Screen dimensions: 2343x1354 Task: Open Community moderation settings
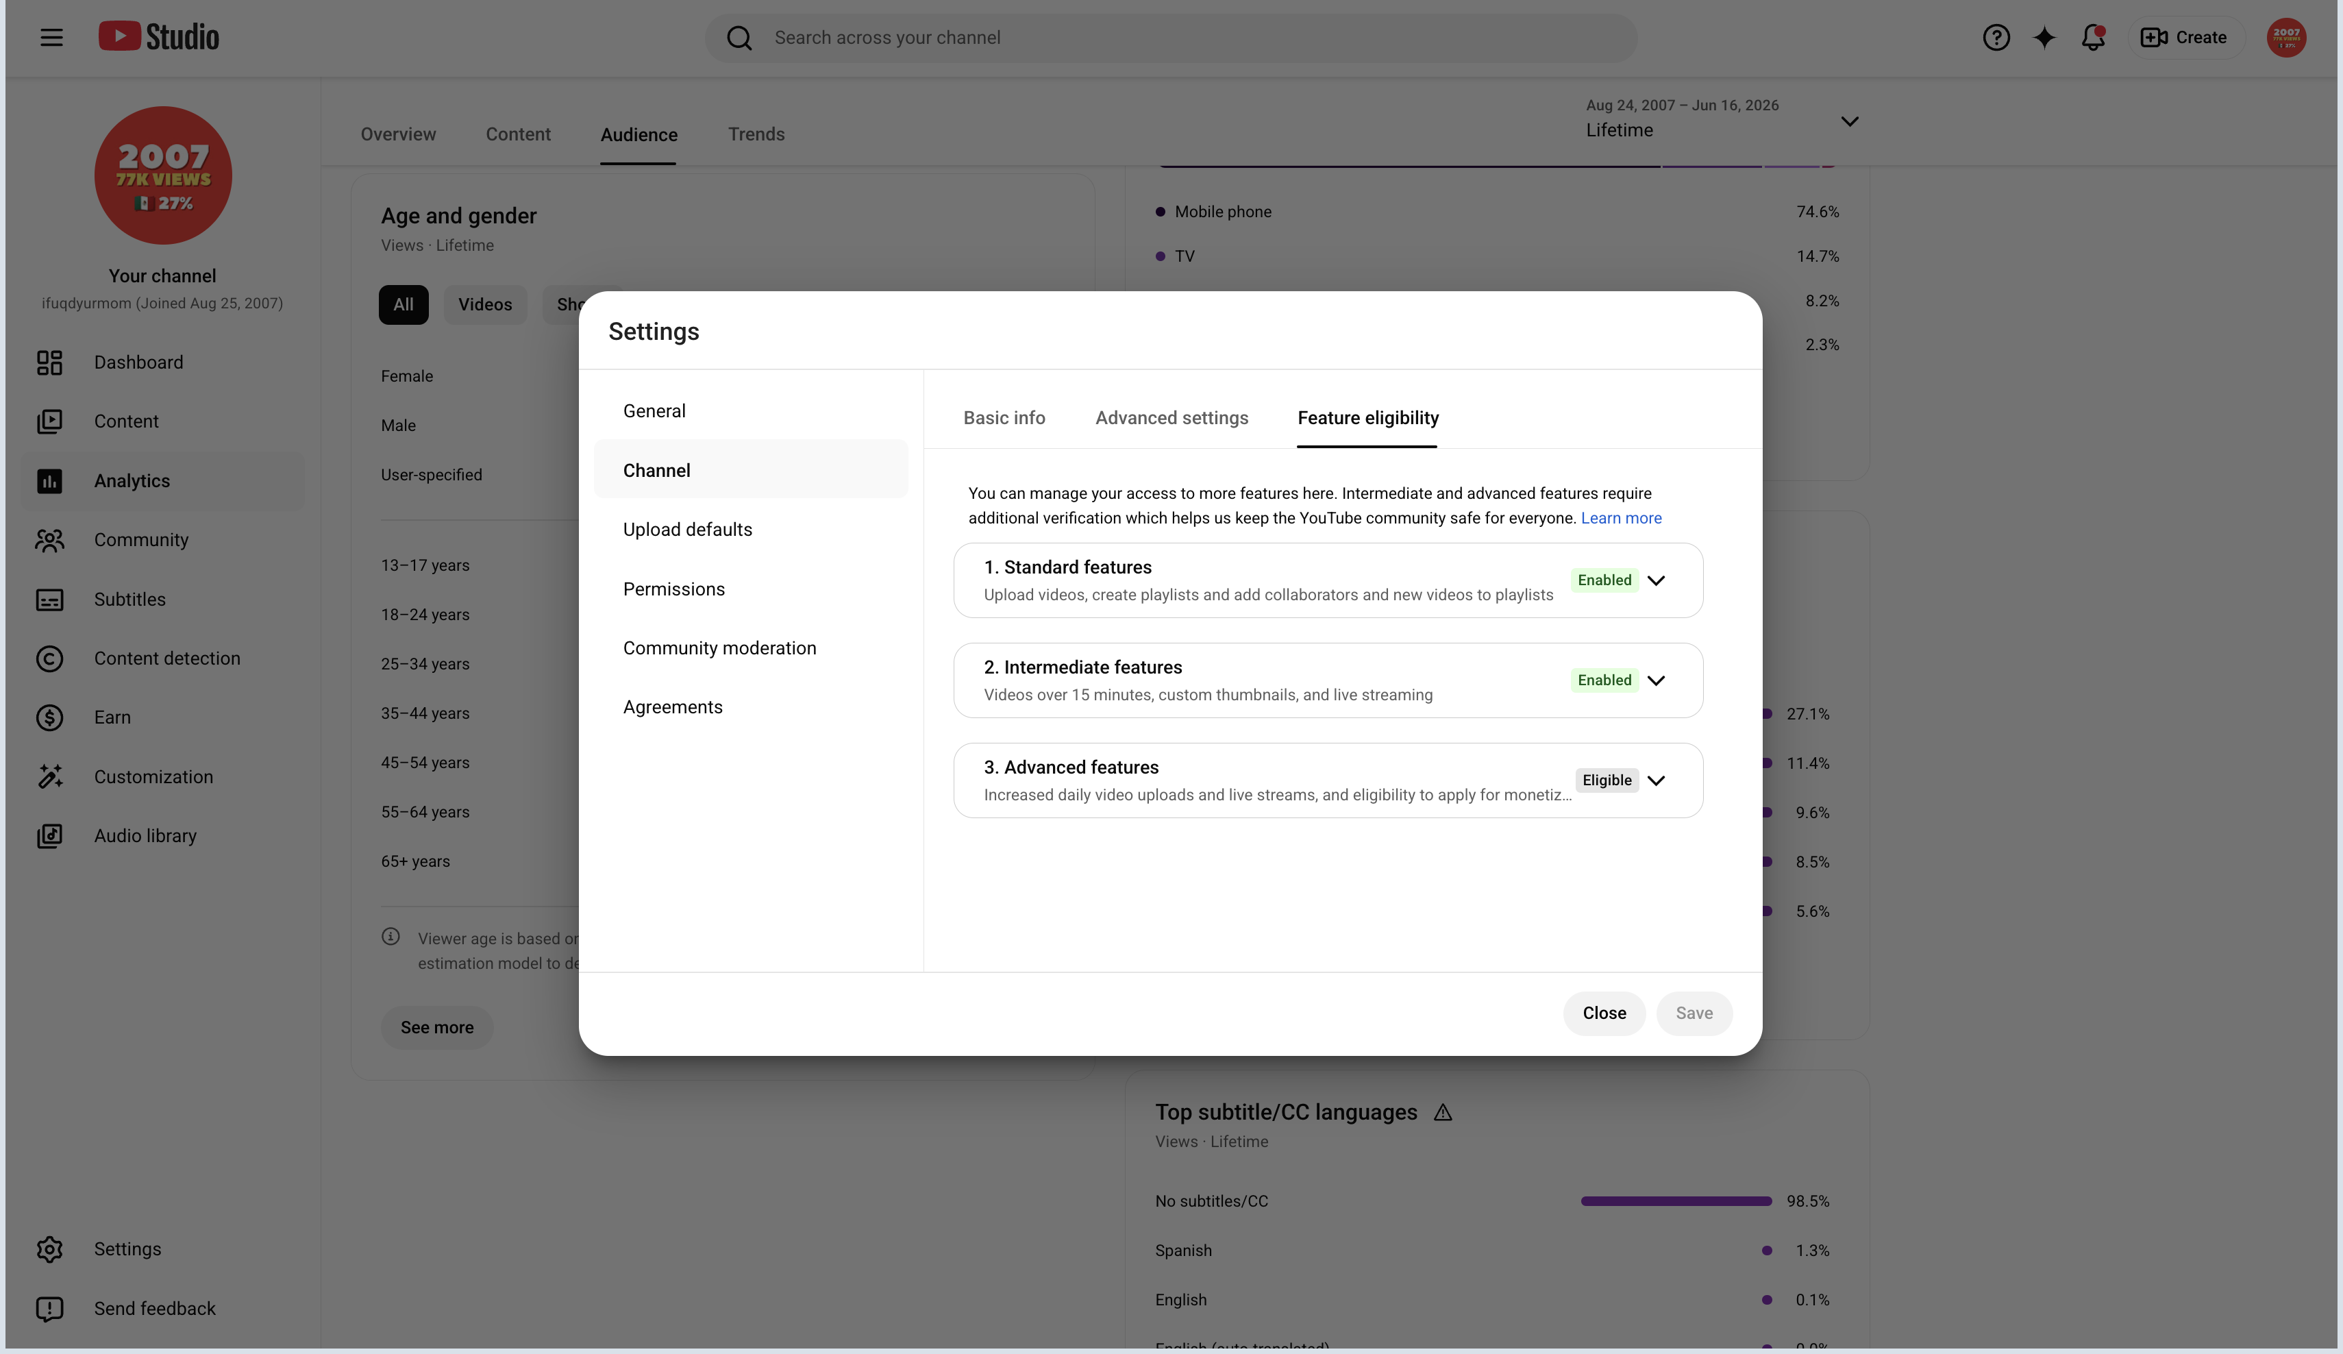(x=750, y=648)
